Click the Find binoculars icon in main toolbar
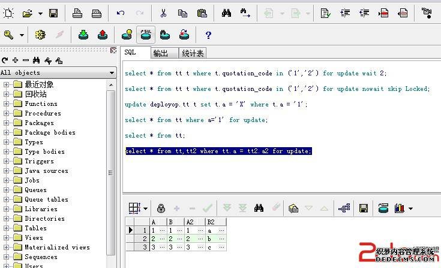The height and width of the screenshot is (268, 441). tap(227, 13)
